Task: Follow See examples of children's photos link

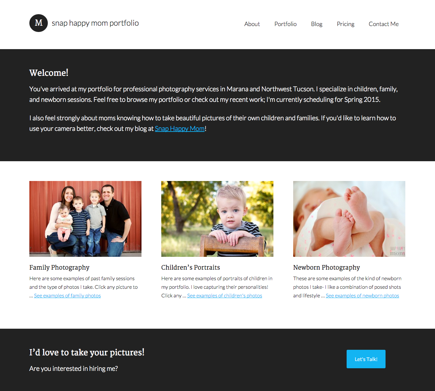Action: (x=225, y=296)
